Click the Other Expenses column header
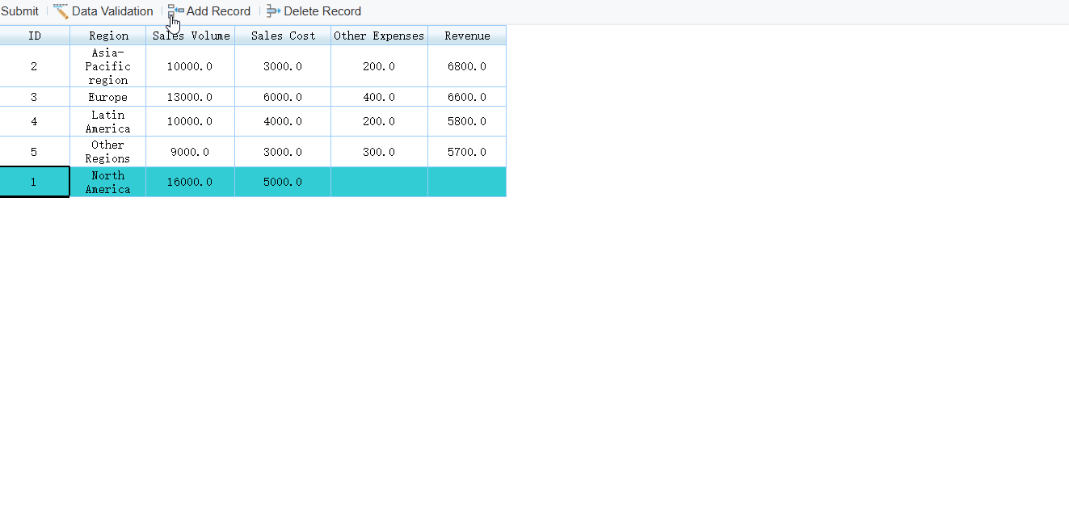 pyautogui.click(x=378, y=36)
